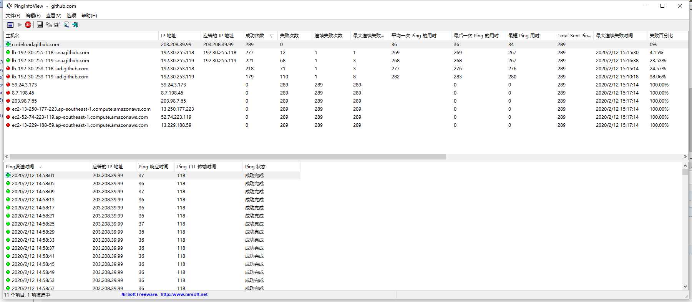Click red status dot for host 203.98.7.65
This screenshot has height=302, width=692.
click(x=8, y=101)
